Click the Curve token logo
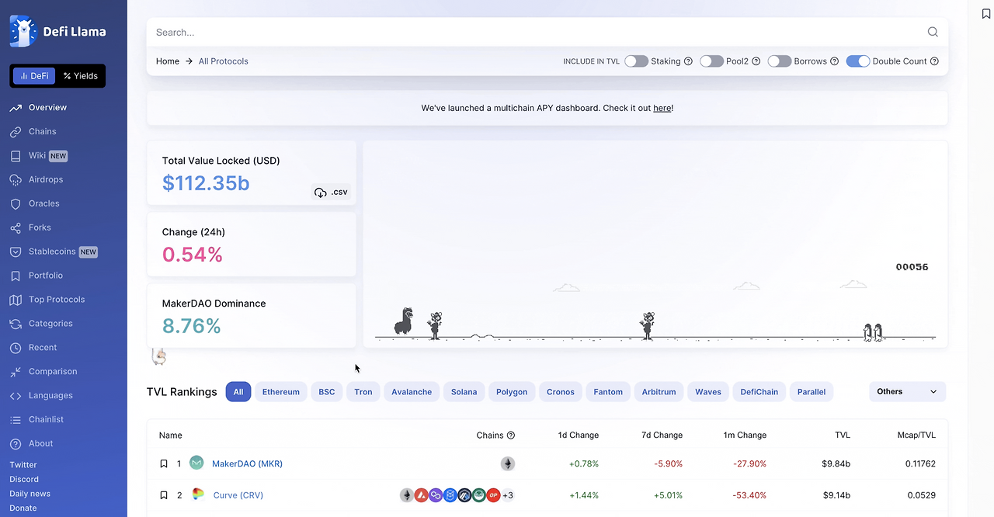Image resolution: width=994 pixels, height=517 pixels. coord(198,494)
